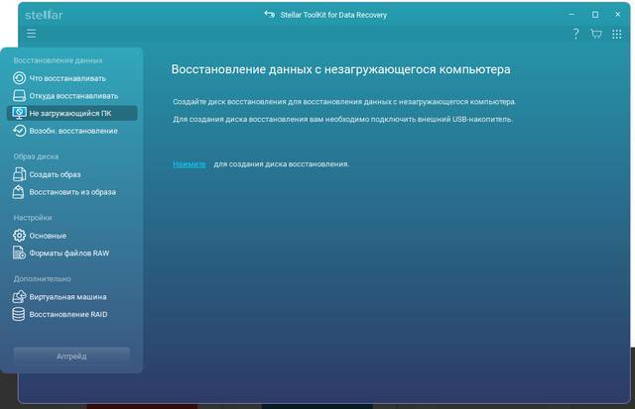Click the Виртуальная машина icon
Screen dimensions: 635x409
19,297
